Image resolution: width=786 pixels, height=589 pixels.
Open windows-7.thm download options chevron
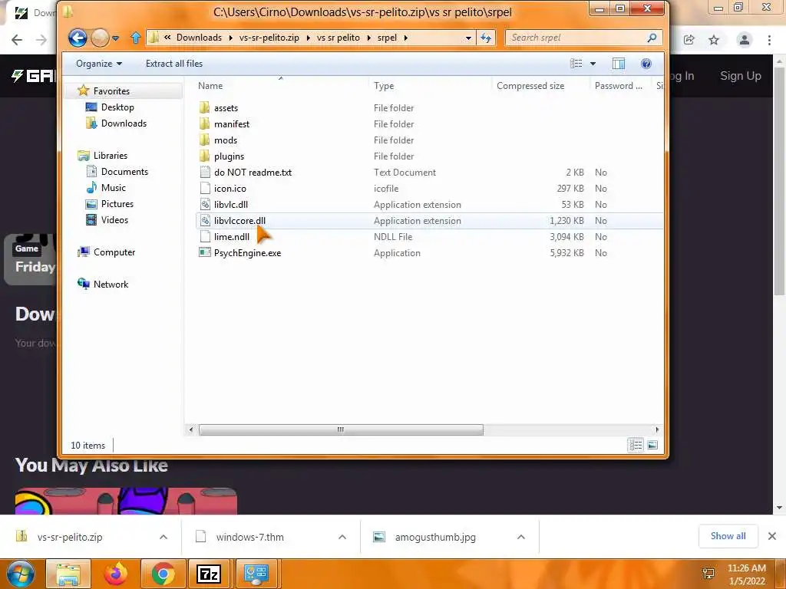(x=342, y=537)
